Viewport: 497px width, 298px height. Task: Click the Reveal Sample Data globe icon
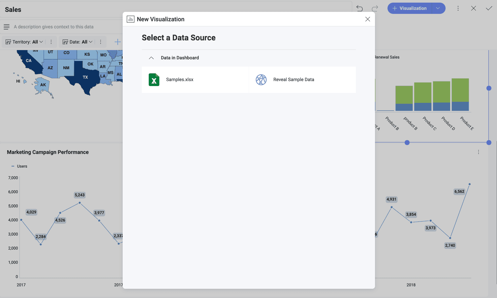(x=261, y=79)
